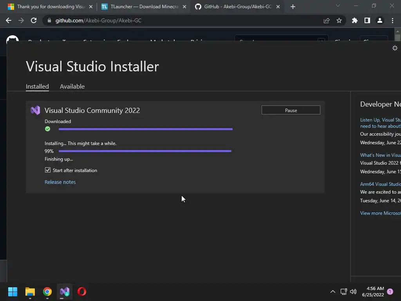Click the Visual Studio Community 2022 logo
The width and height of the screenshot is (401, 301).
pyautogui.click(x=35, y=110)
